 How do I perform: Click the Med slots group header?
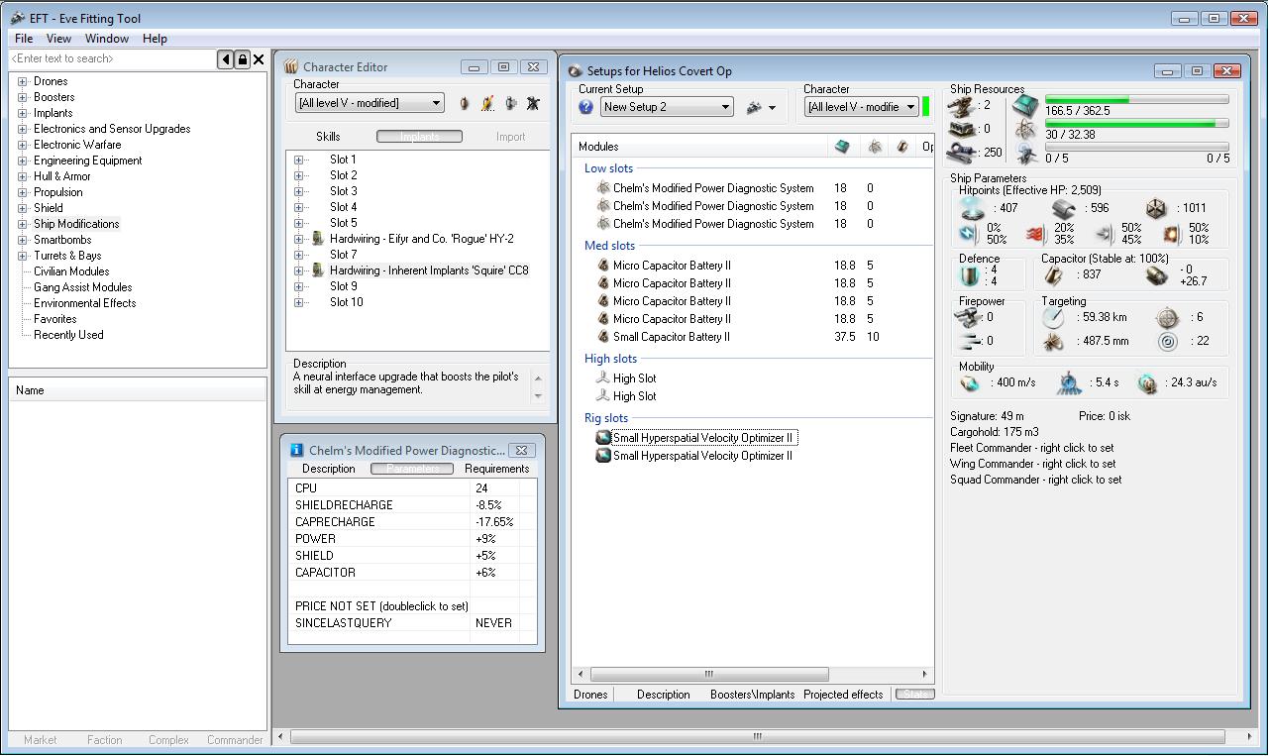(x=609, y=246)
